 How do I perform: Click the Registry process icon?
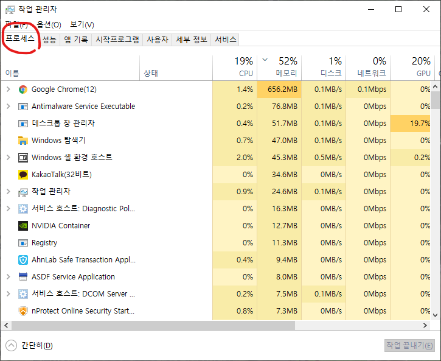[x=23, y=243]
